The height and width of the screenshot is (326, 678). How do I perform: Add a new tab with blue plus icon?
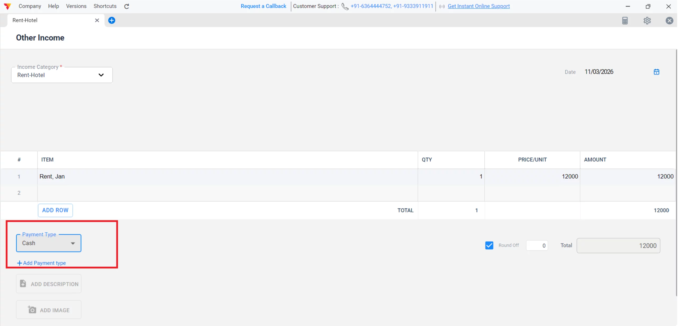click(x=112, y=20)
